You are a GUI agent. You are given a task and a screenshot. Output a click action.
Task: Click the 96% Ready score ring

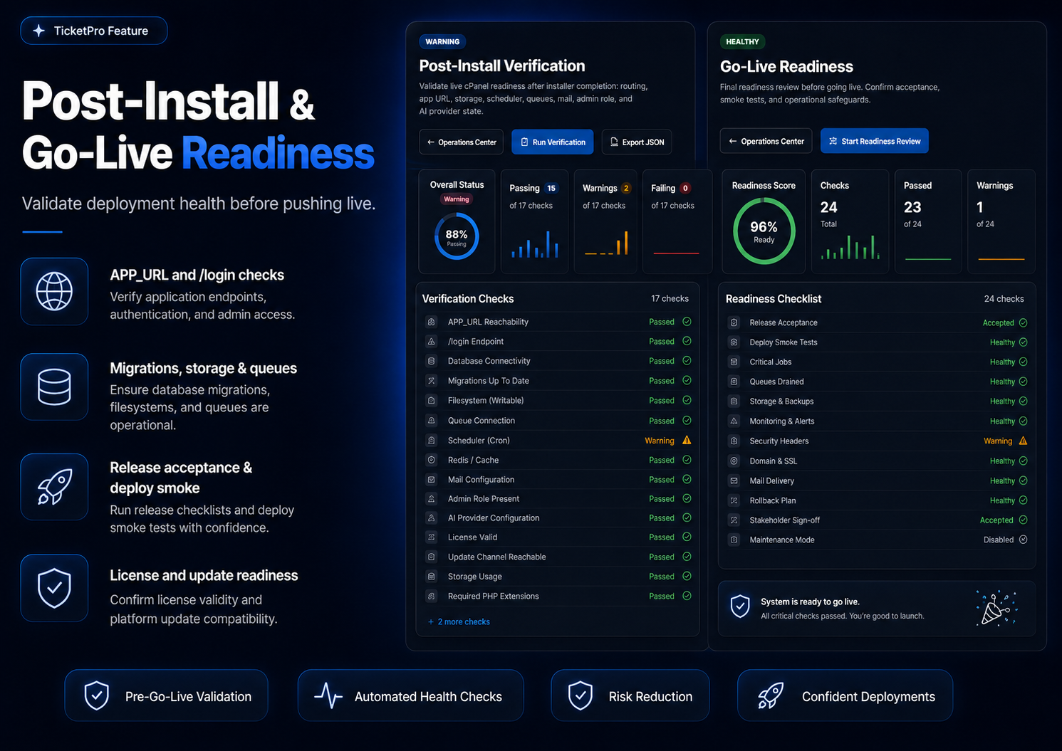pyautogui.click(x=764, y=231)
